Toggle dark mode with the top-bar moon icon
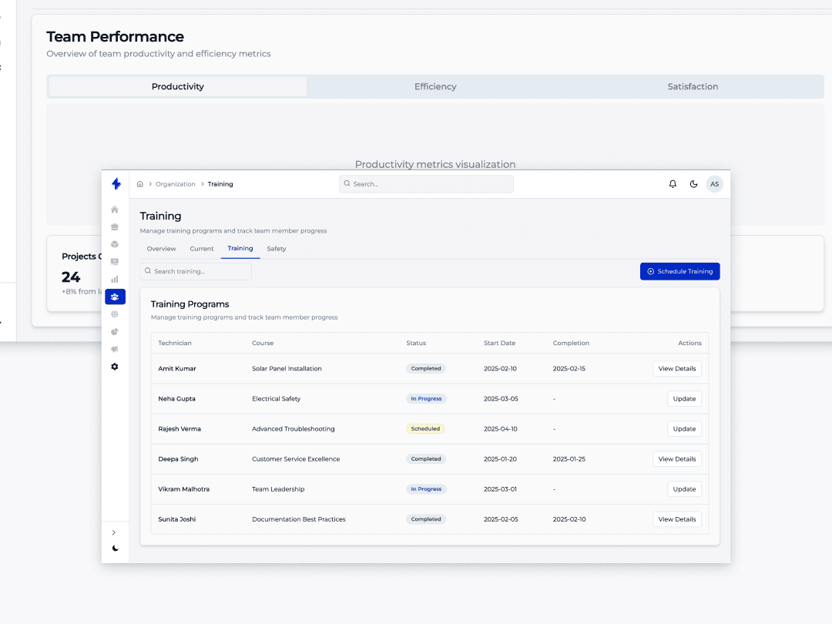This screenshot has width=832, height=624. pyautogui.click(x=693, y=184)
